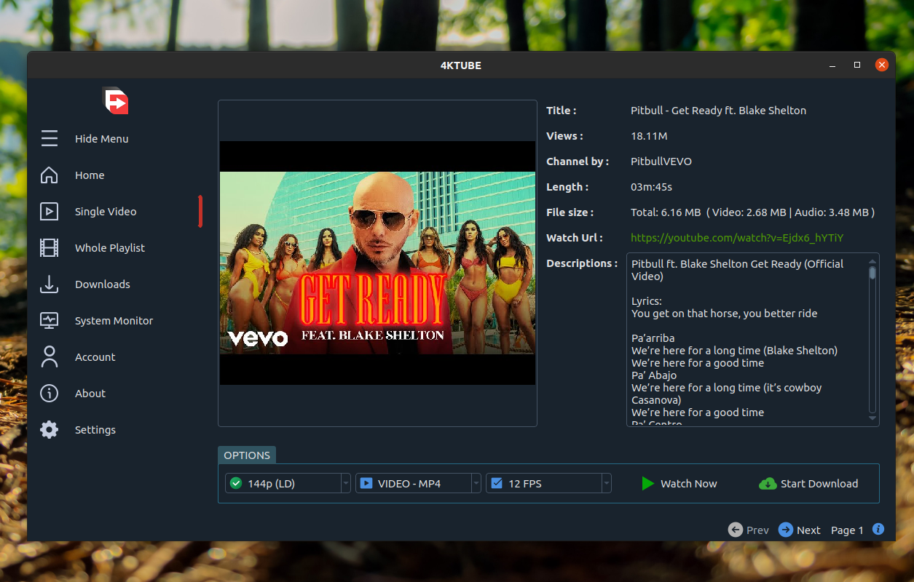Click the description scroll up arrow
The height and width of the screenshot is (582, 914).
(x=872, y=260)
